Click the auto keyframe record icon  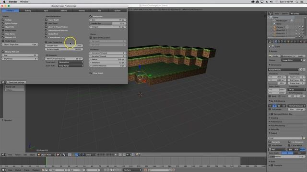click(146, 170)
